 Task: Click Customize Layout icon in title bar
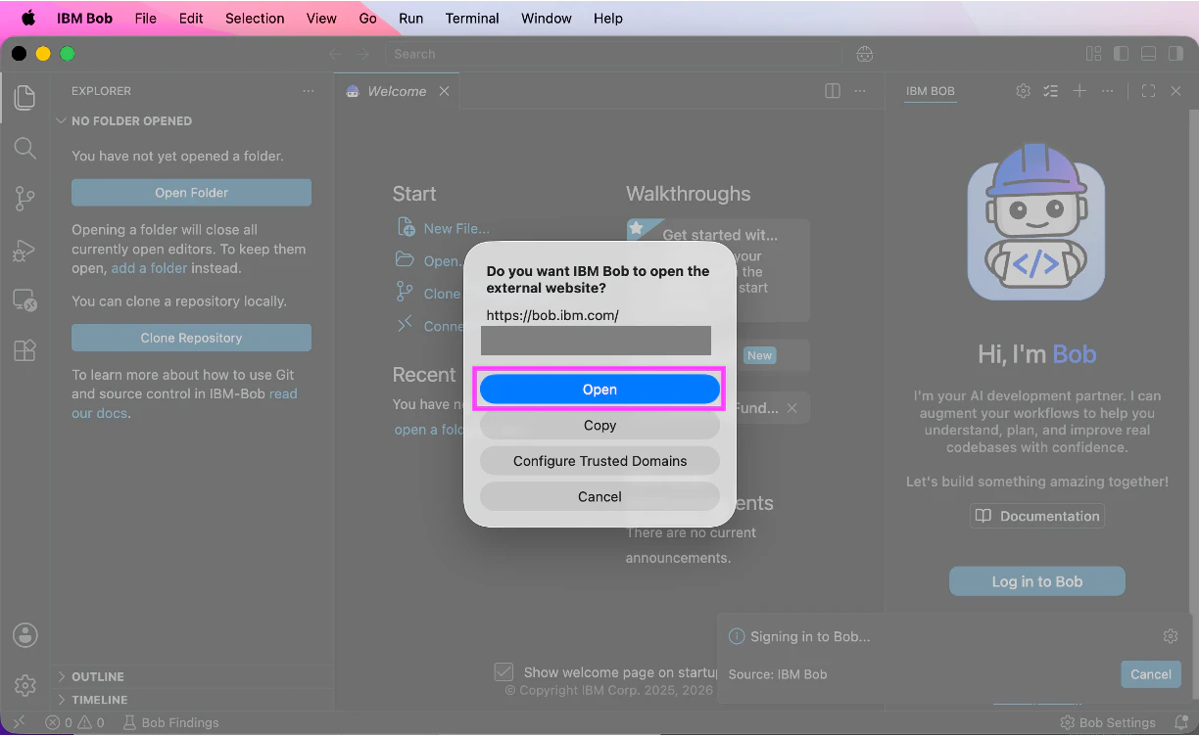tap(1093, 54)
